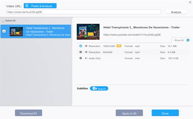Click the Hotel Transylvania 3 list item title

point(45,30)
